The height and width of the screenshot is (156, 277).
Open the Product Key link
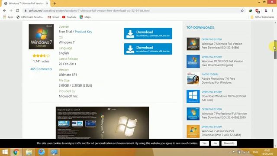click(x=84, y=32)
